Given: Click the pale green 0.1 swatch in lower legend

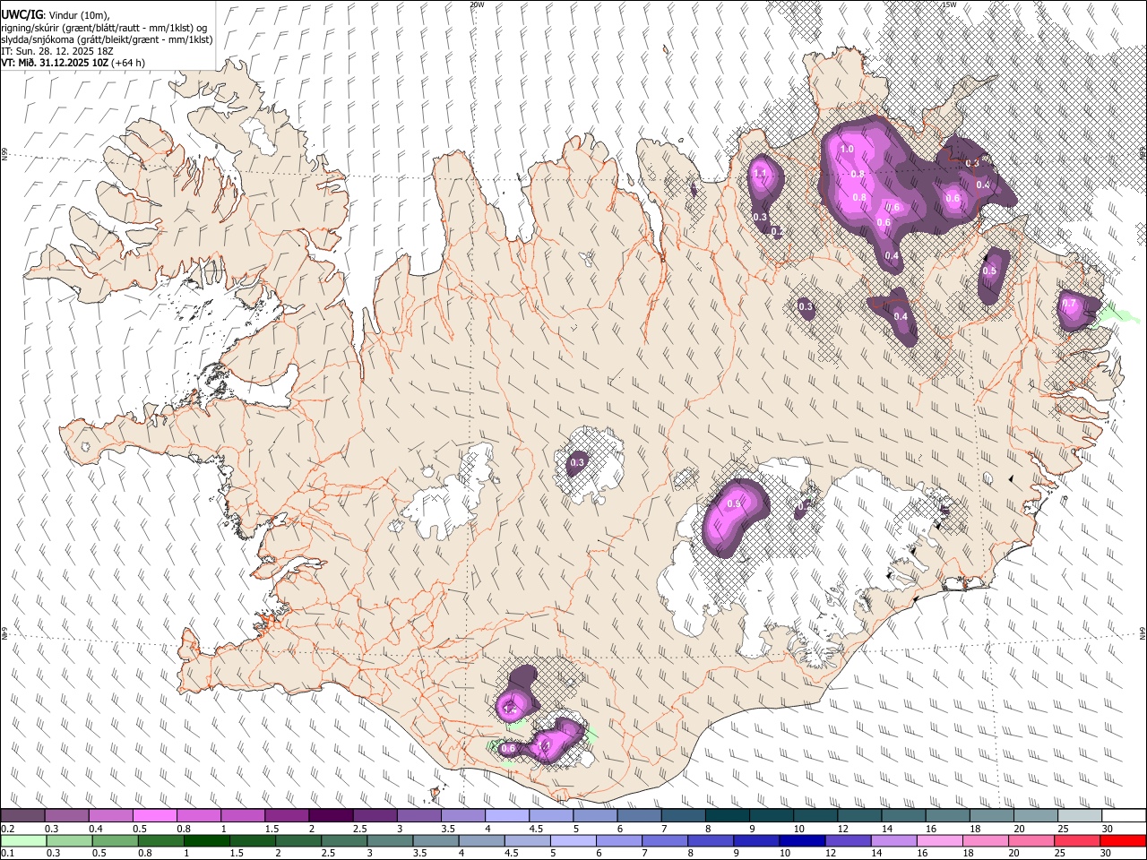Looking at the screenshot, I should point(24,841).
